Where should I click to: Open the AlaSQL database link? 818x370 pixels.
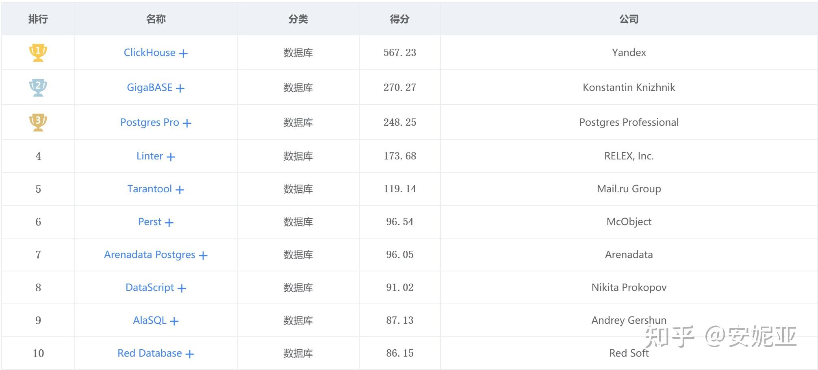coord(150,321)
